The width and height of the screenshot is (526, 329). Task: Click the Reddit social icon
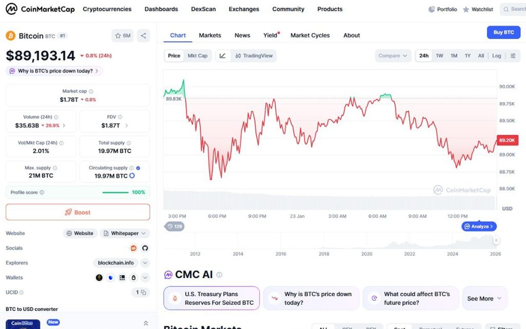pyautogui.click(x=134, y=248)
